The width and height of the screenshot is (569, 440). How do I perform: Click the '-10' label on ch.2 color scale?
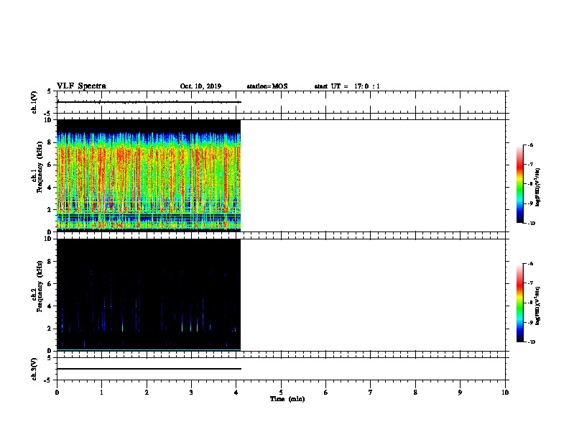click(531, 342)
